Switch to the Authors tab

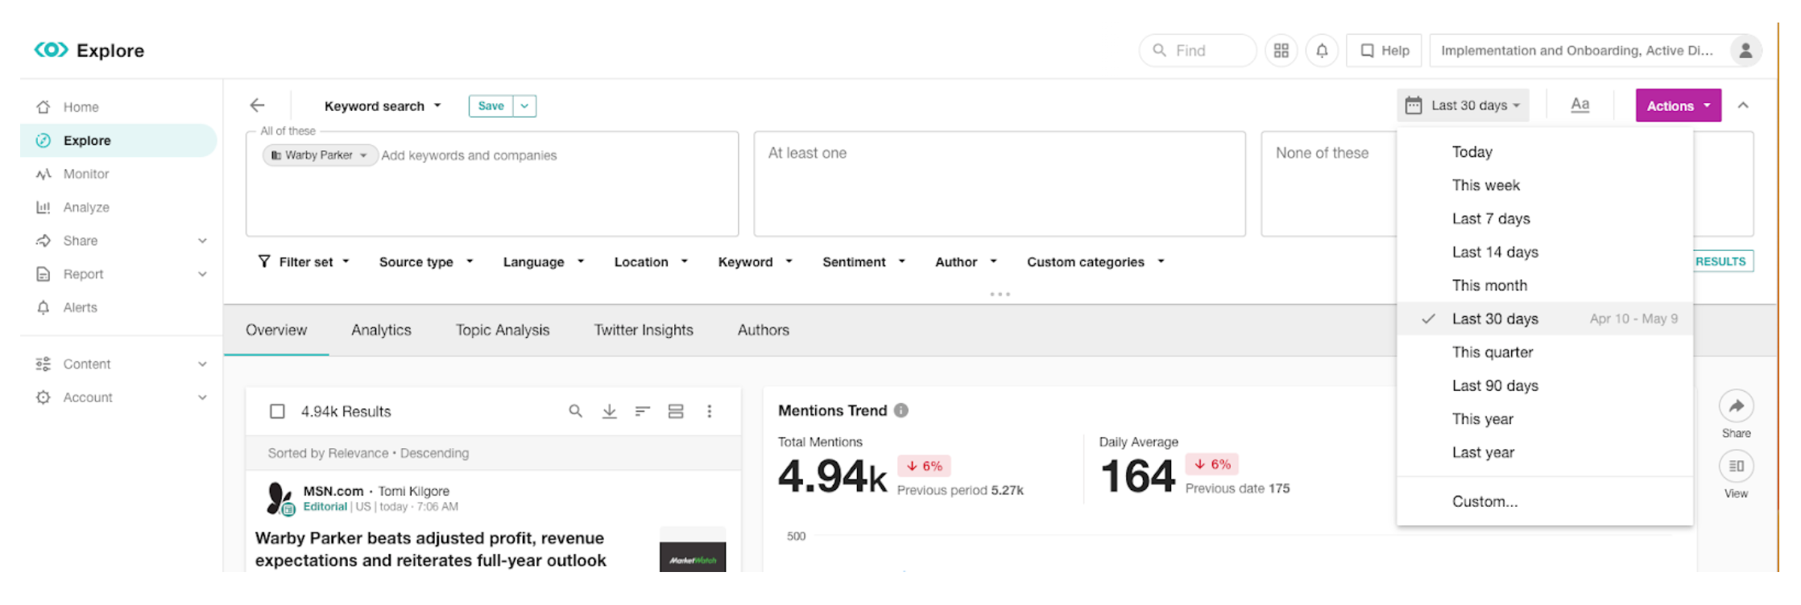tap(764, 330)
